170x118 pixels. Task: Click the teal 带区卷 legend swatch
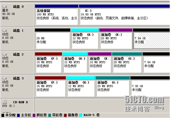click(50, 115)
